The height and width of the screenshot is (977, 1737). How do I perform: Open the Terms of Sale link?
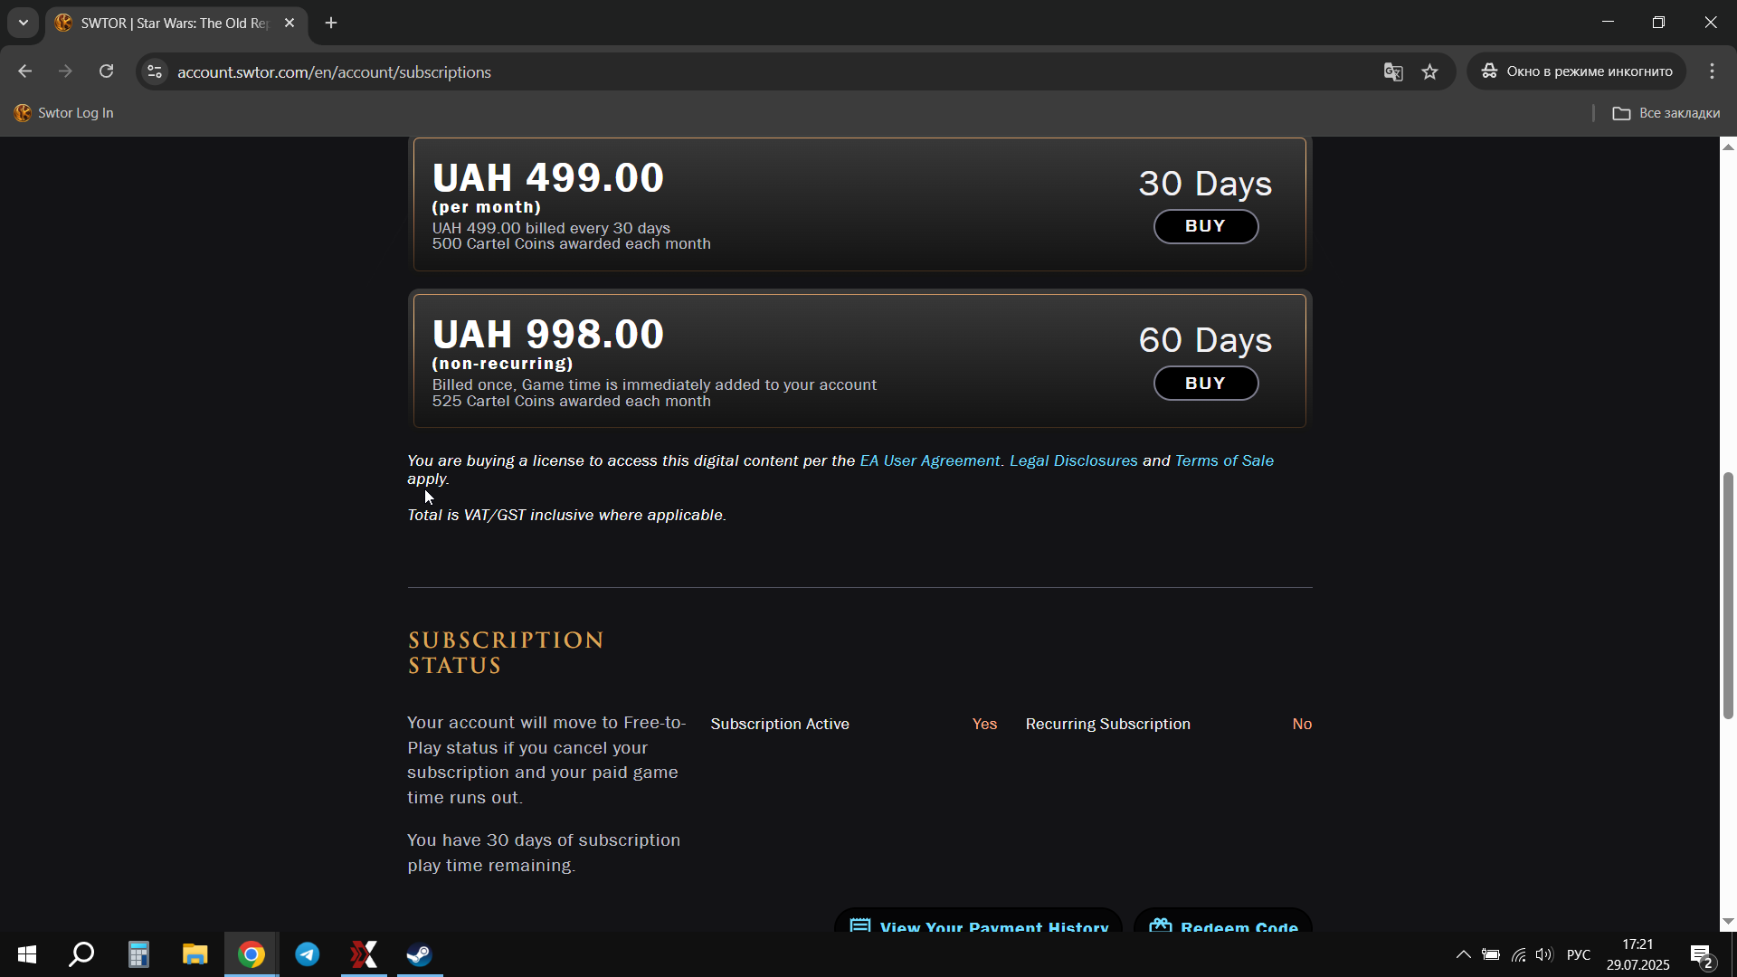pyautogui.click(x=1224, y=460)
